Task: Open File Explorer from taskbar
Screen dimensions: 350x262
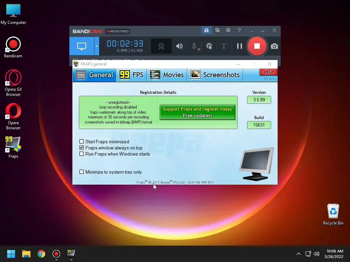Action: click(x=26, y=254)
